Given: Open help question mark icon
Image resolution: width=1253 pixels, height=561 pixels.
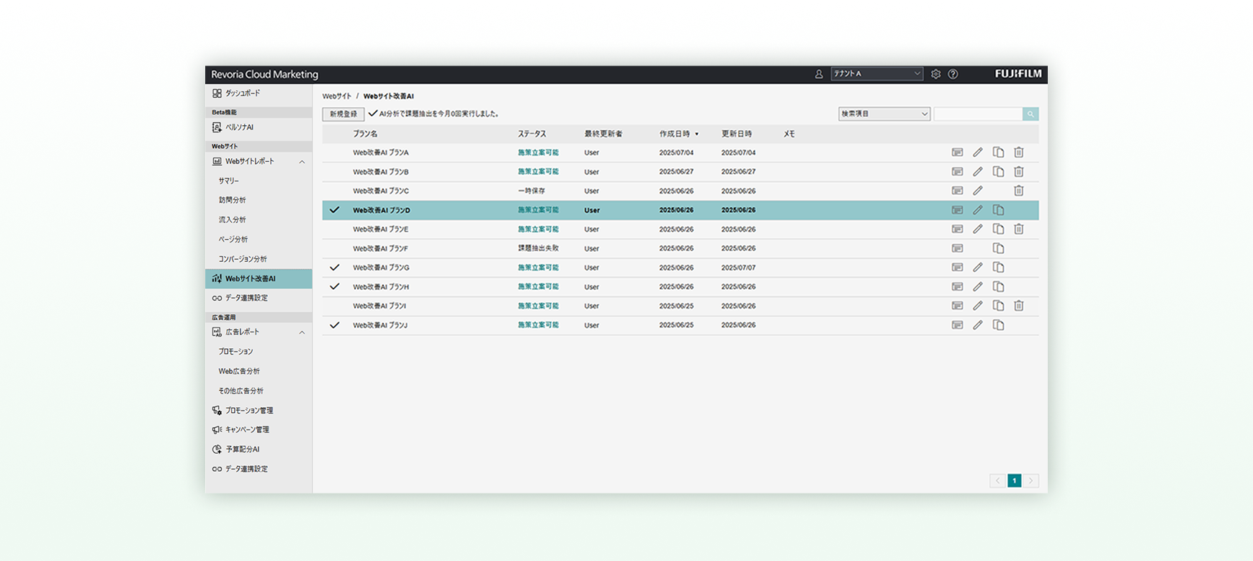Looking at the screenshot, I should coord(953,74).
